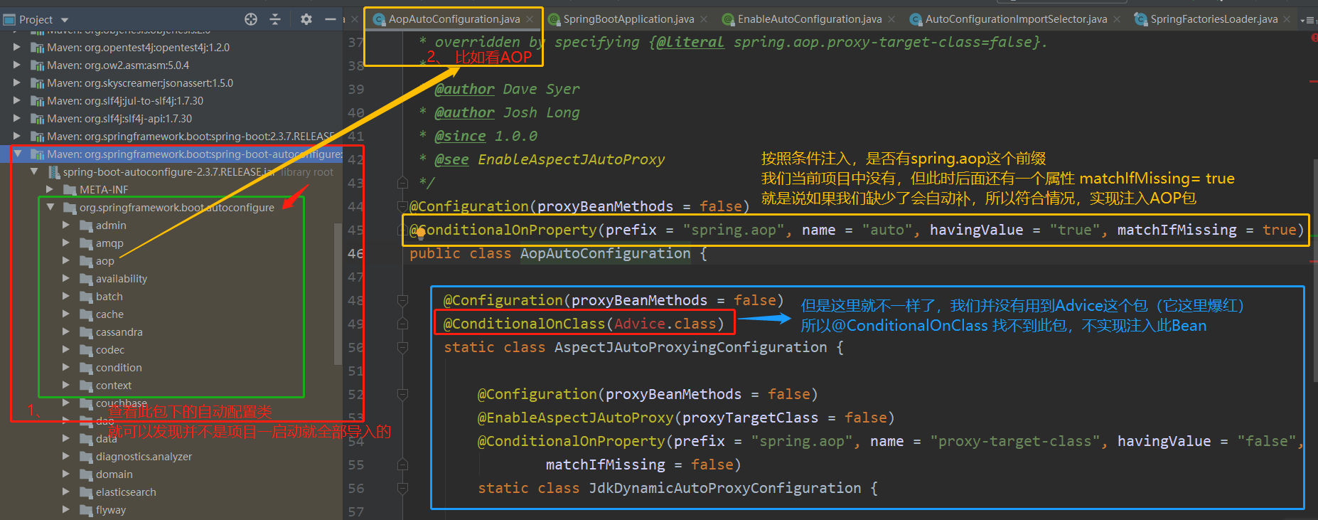Select the amqp package folder icon
The width and height of the screenshot is (1318, 520).
point(86,243)
